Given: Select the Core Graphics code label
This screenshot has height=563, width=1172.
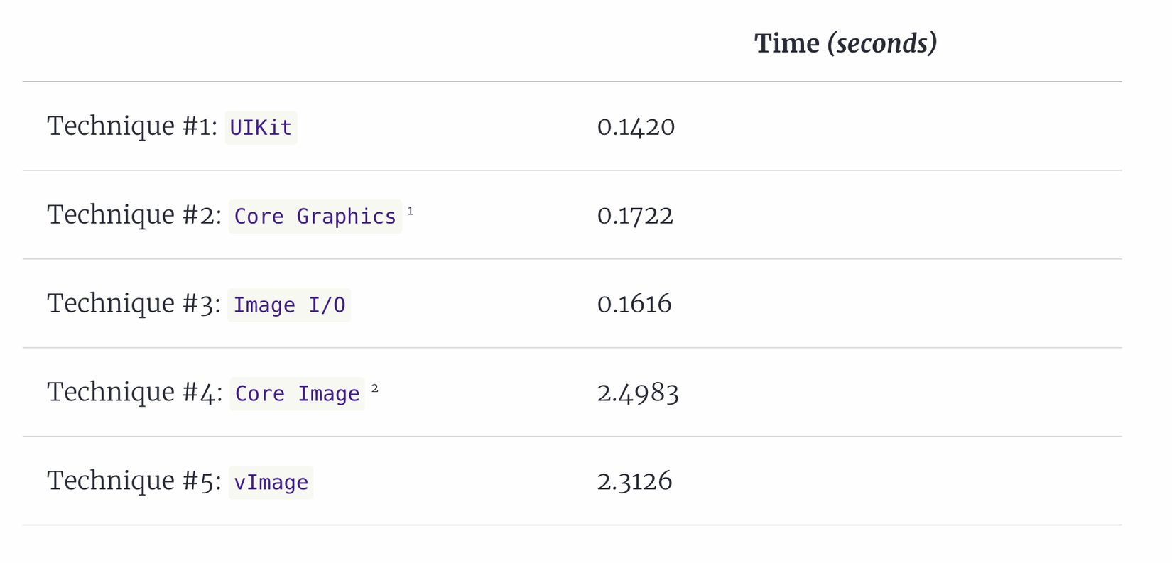Looking at the screenshot, I should [x=315, y=217].
